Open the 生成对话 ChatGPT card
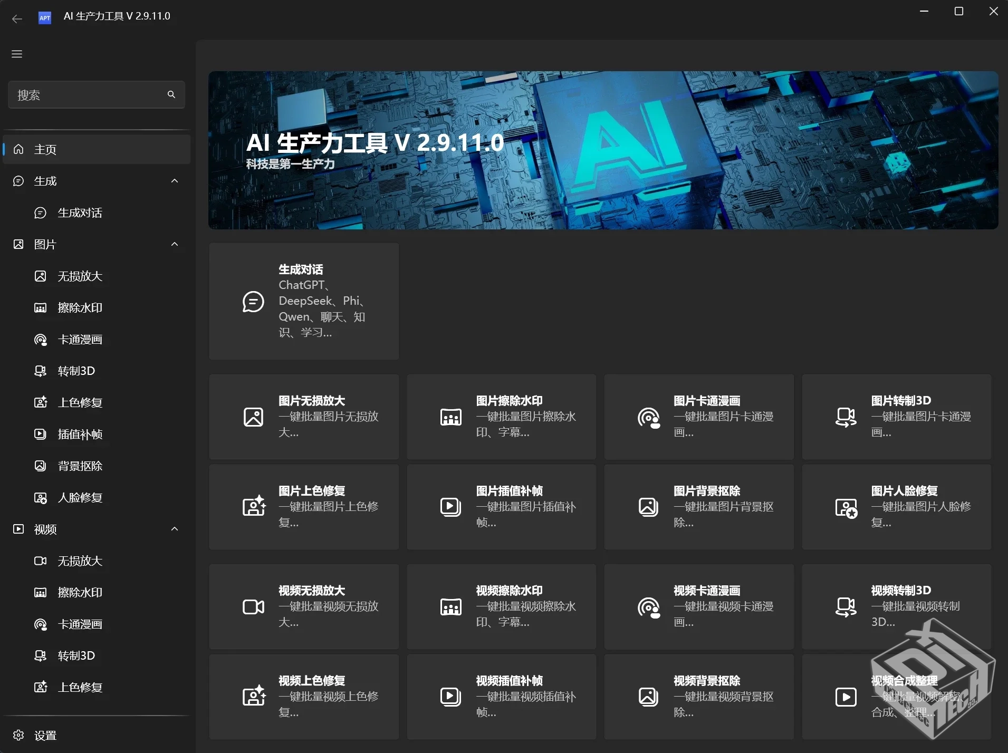 [x=304, y=301]
